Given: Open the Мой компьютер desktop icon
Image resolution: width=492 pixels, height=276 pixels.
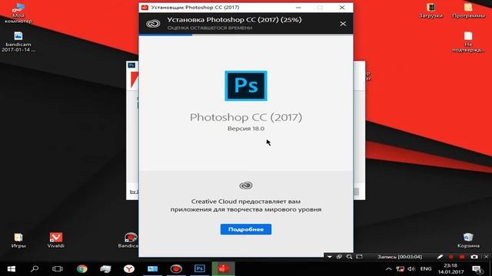Looking at the screenshot, I should (18, 13).
